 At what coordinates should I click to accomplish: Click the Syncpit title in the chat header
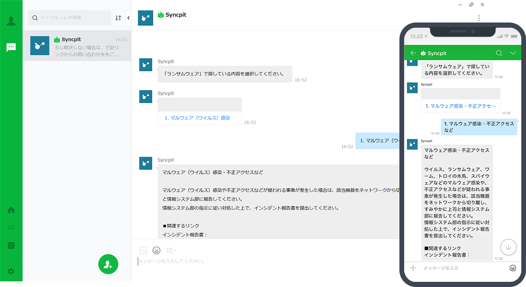(x=176, y=15)
